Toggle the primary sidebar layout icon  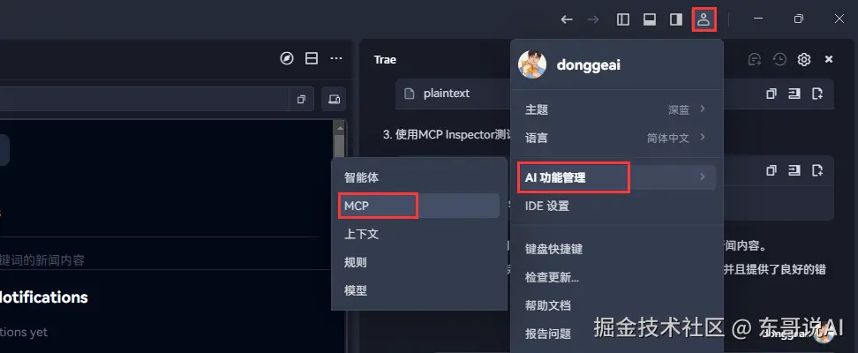pyautogui.click(x=622, y=19)
